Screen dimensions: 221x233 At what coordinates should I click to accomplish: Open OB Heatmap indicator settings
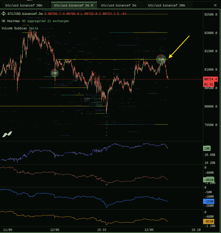point(11,21)
